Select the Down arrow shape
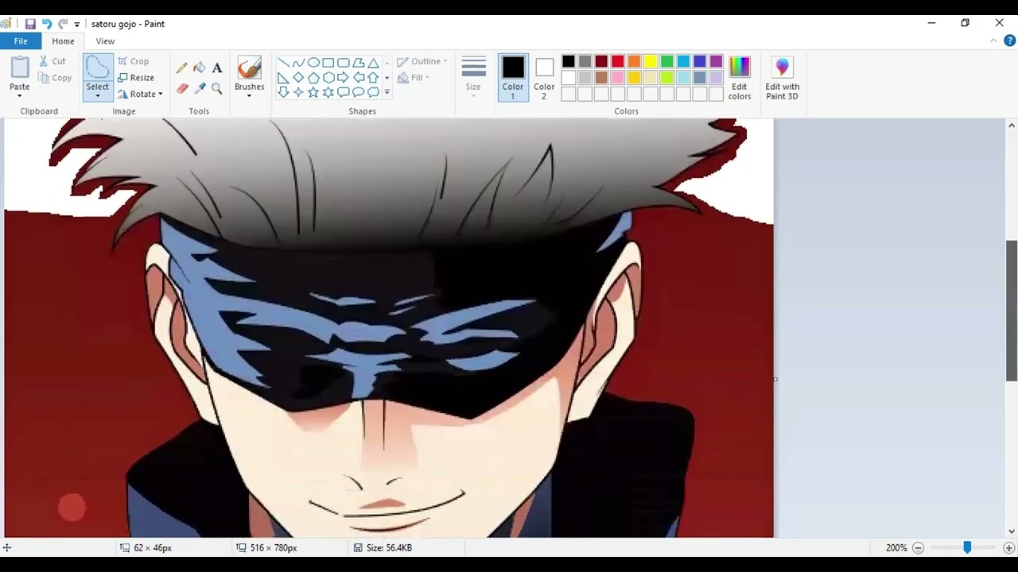This screenshot has height=572, width=1018. [283, 92]
